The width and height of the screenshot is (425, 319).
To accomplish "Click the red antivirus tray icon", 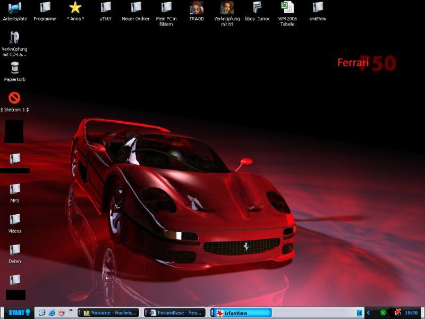I will tap(397, 313).
